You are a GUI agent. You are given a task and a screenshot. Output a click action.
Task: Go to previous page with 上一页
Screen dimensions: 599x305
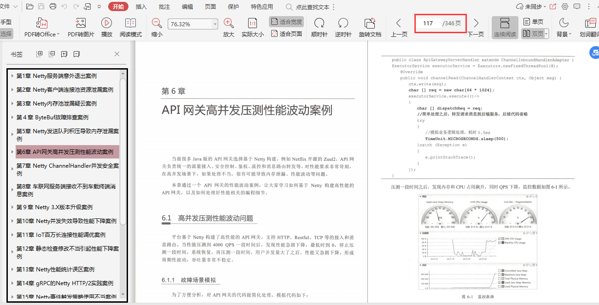[399, 28]
